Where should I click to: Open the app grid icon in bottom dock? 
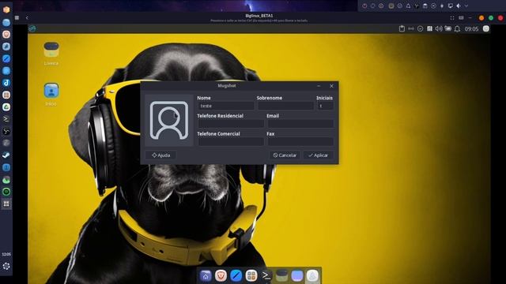point(251,276)
